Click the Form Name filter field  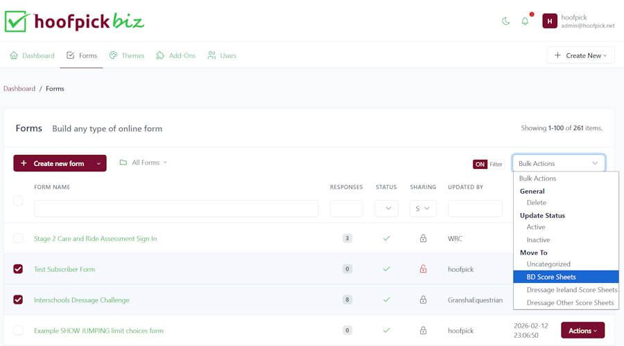tap(176, 208)
